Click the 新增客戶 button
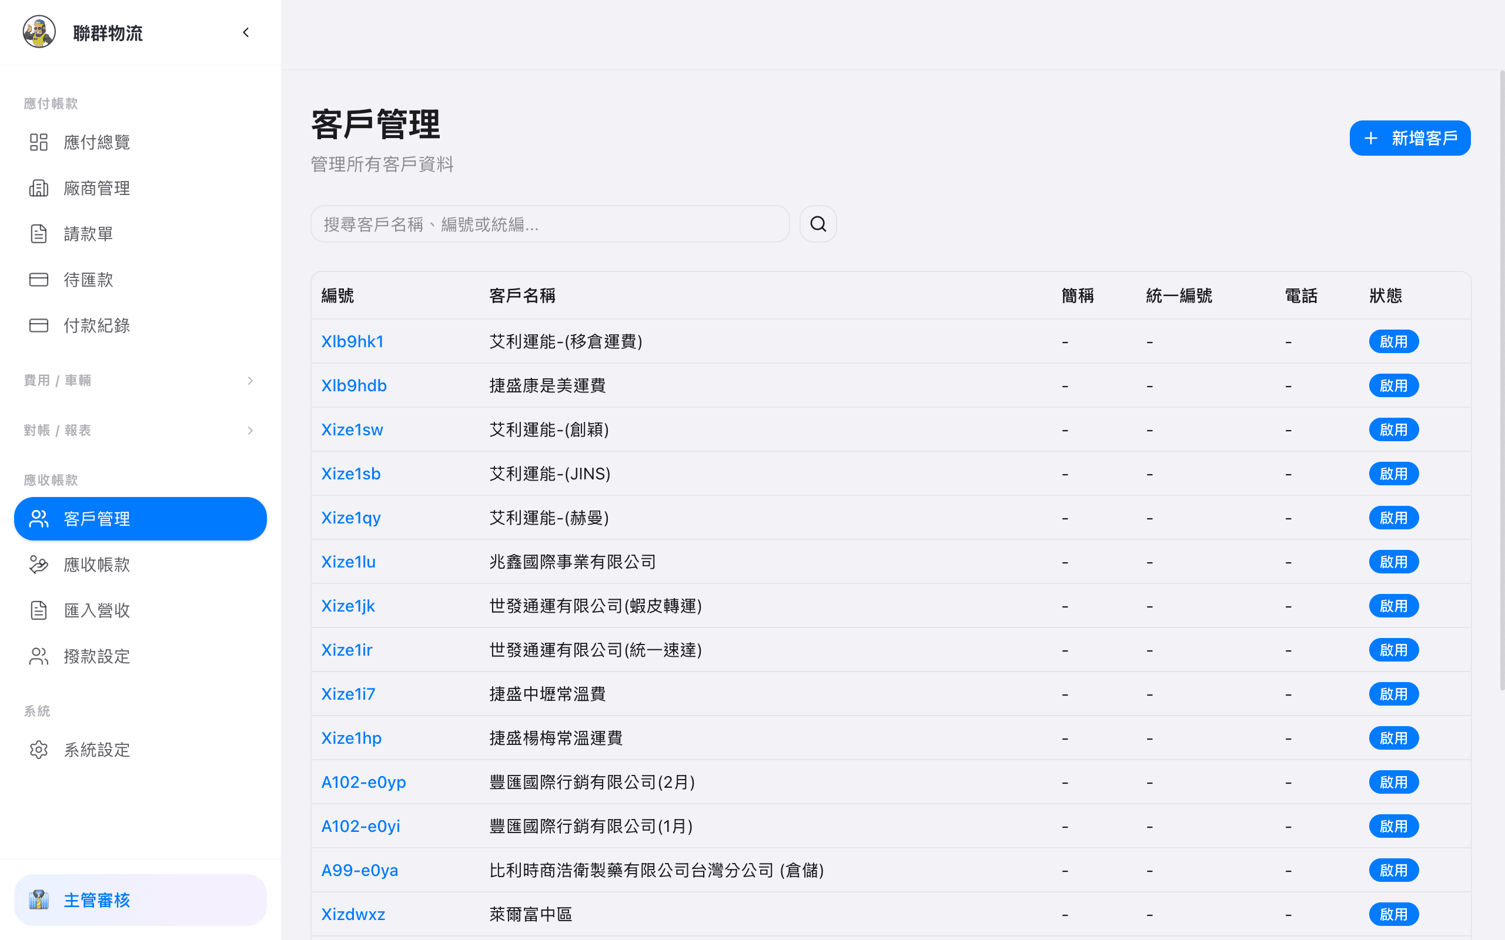Screen dimensions: 1505x940 pyautogui.click(x=1409, y=137)
